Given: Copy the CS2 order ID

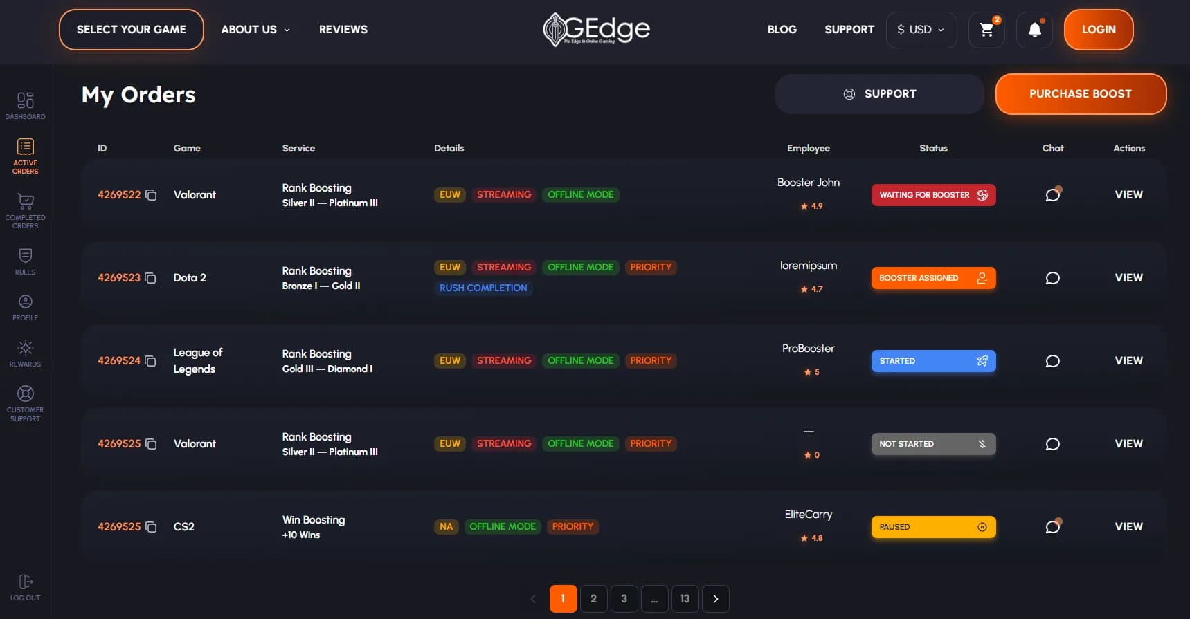Looking at the screenshot, I should (151, 527).
